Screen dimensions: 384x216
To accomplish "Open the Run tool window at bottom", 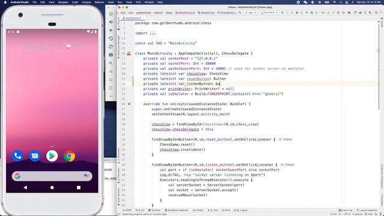I will click(213, 210).
